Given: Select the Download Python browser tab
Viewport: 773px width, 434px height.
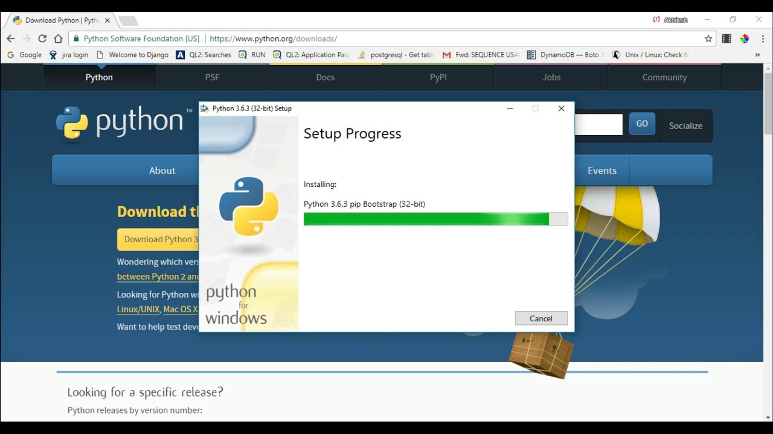Looking at the screenshot, I should tap(61, 20).
